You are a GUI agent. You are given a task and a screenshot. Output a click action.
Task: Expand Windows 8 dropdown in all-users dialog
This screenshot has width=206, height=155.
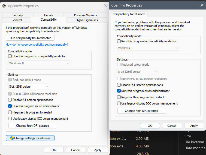tap(148, 48)
